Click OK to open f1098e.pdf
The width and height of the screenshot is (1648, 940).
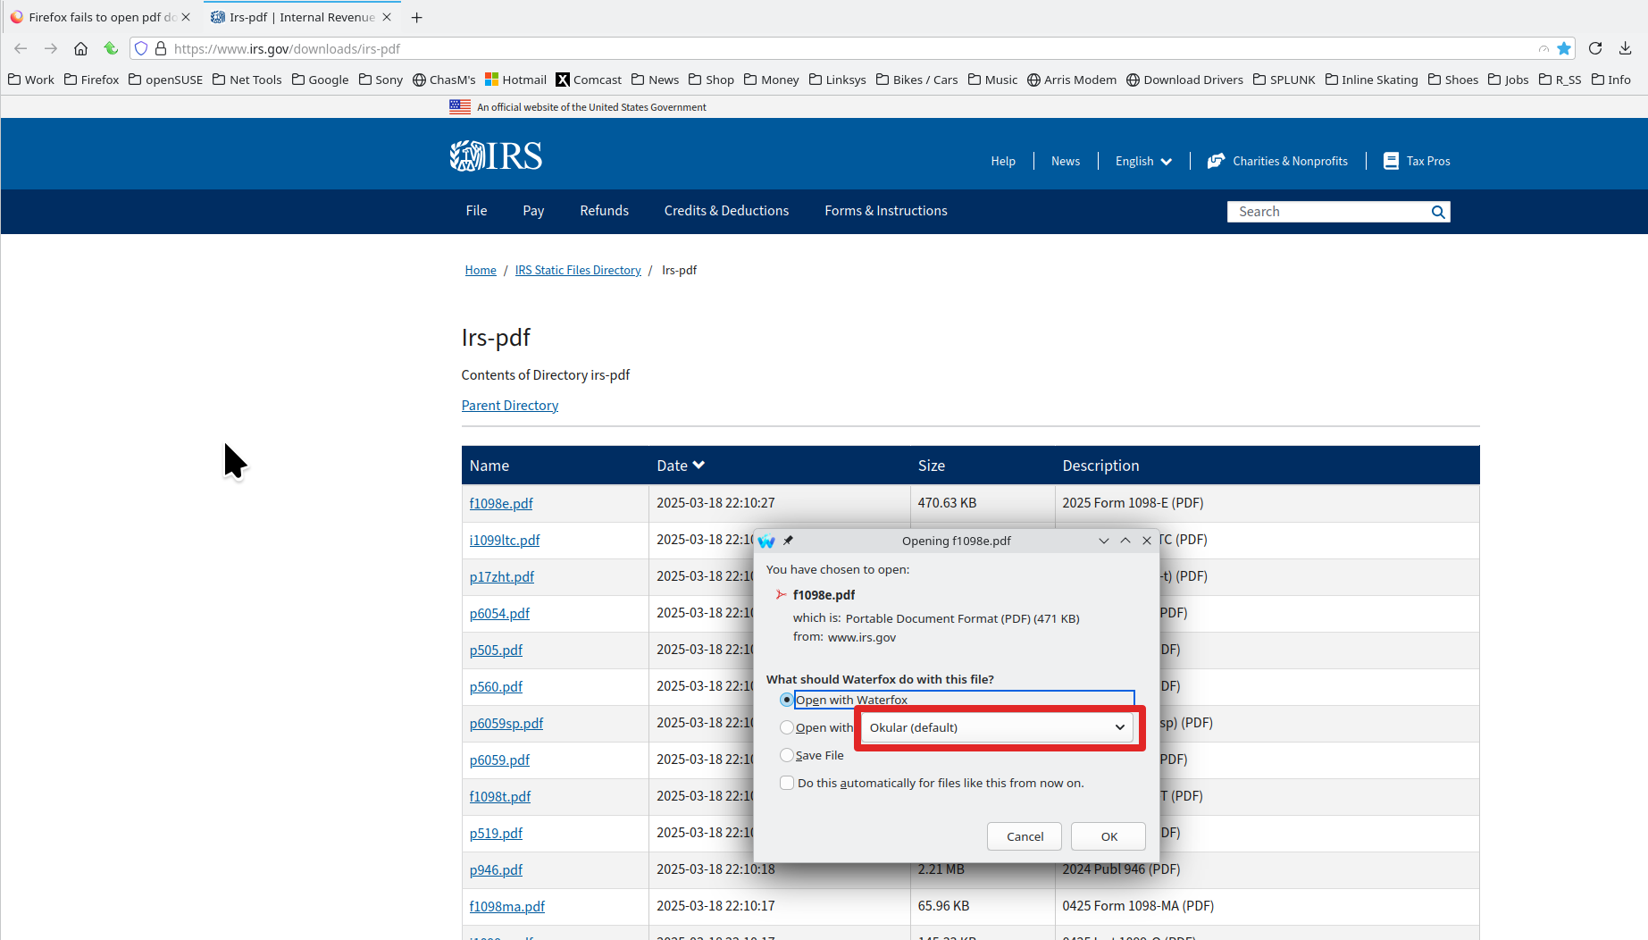point(1108,836)
